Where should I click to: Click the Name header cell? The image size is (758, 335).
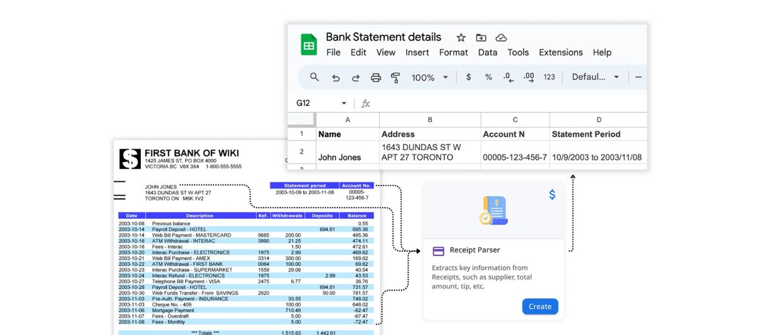click(x=347, y=134)
